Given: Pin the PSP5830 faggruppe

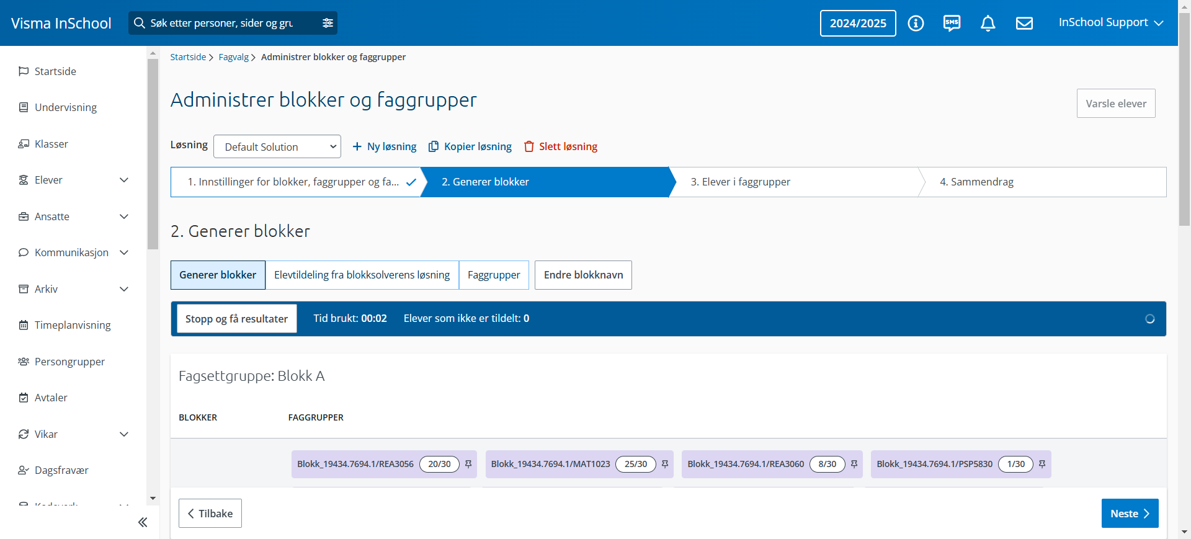Looking at the screenshot, I should [x=1042, y=464].
